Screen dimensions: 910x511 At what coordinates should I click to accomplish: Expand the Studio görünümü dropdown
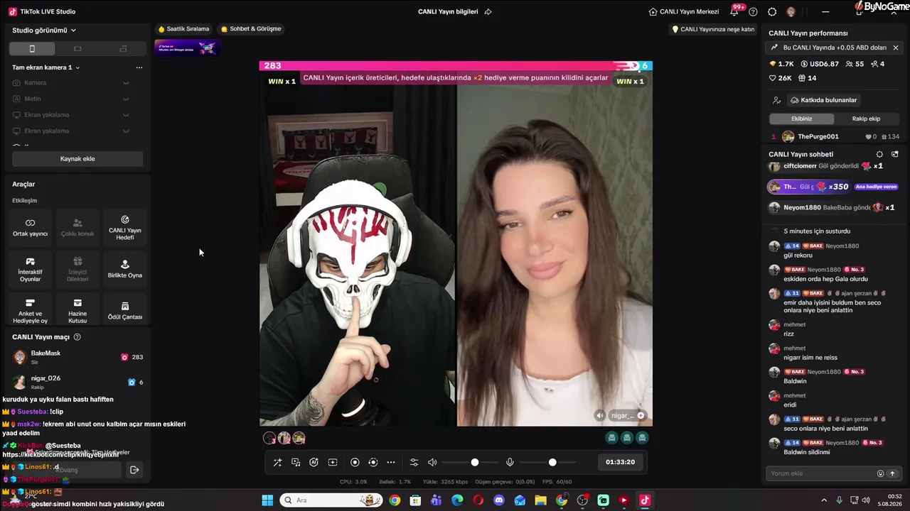44,31
